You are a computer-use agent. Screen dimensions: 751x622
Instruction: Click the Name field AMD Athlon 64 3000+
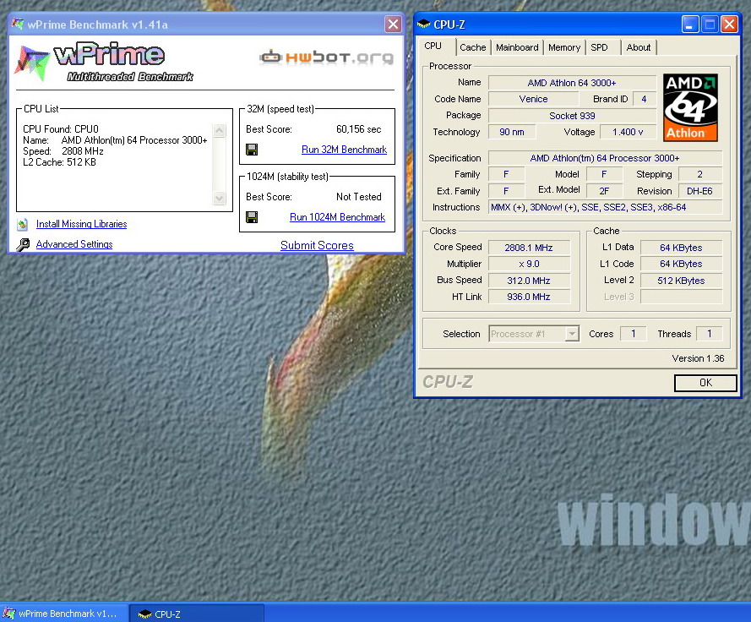572,83
